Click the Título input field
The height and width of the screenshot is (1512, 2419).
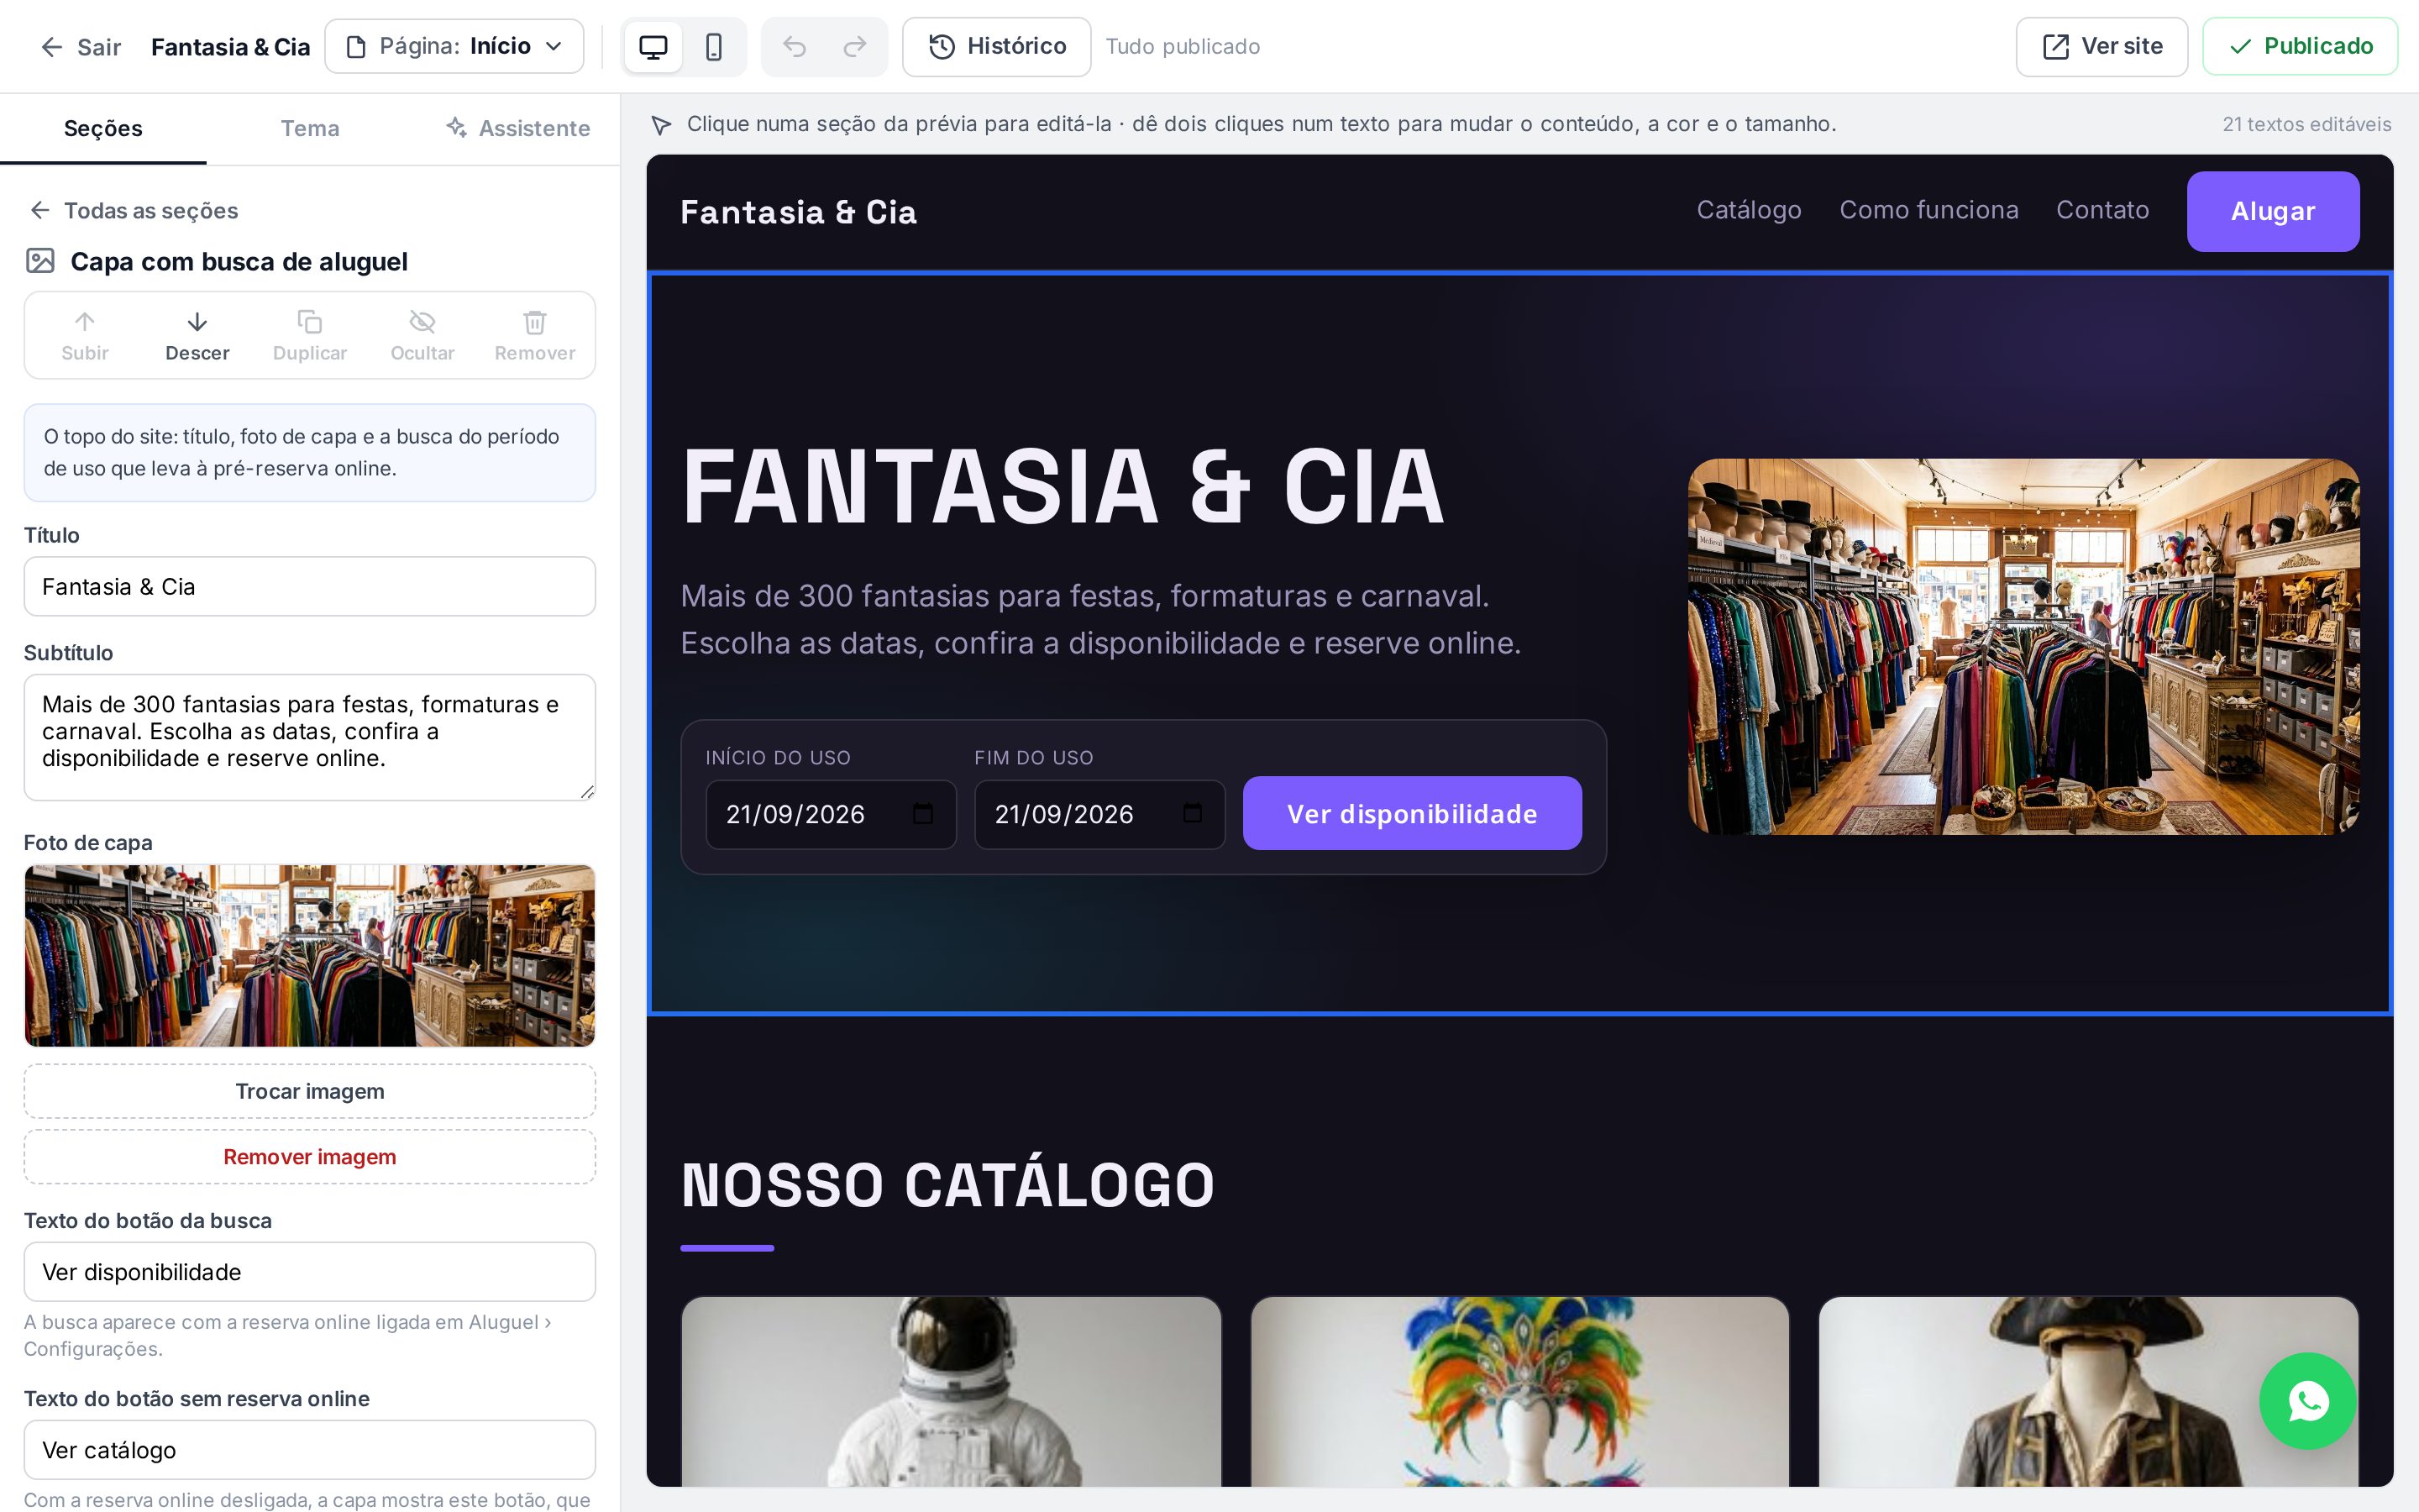point(310,586)
